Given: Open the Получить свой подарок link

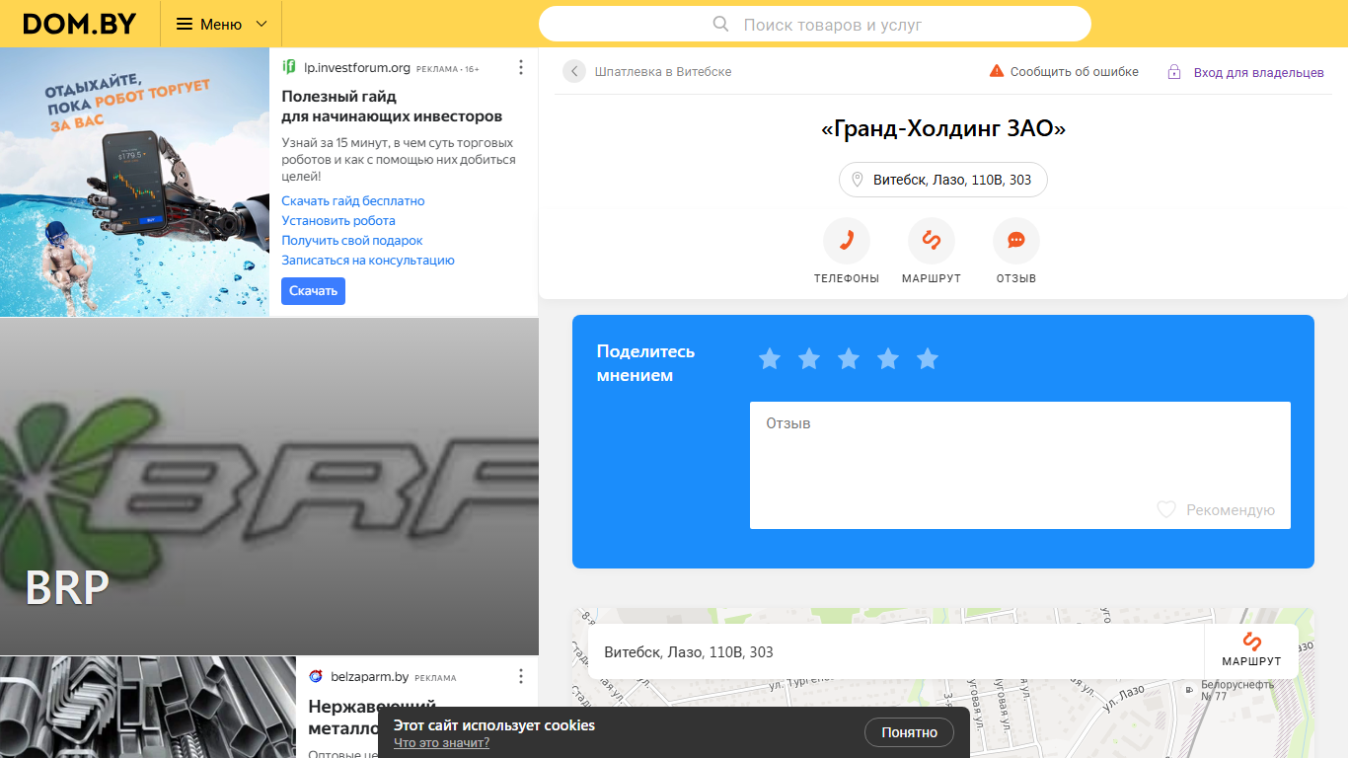Looking at the screenshot, I should tap(352, 240).
